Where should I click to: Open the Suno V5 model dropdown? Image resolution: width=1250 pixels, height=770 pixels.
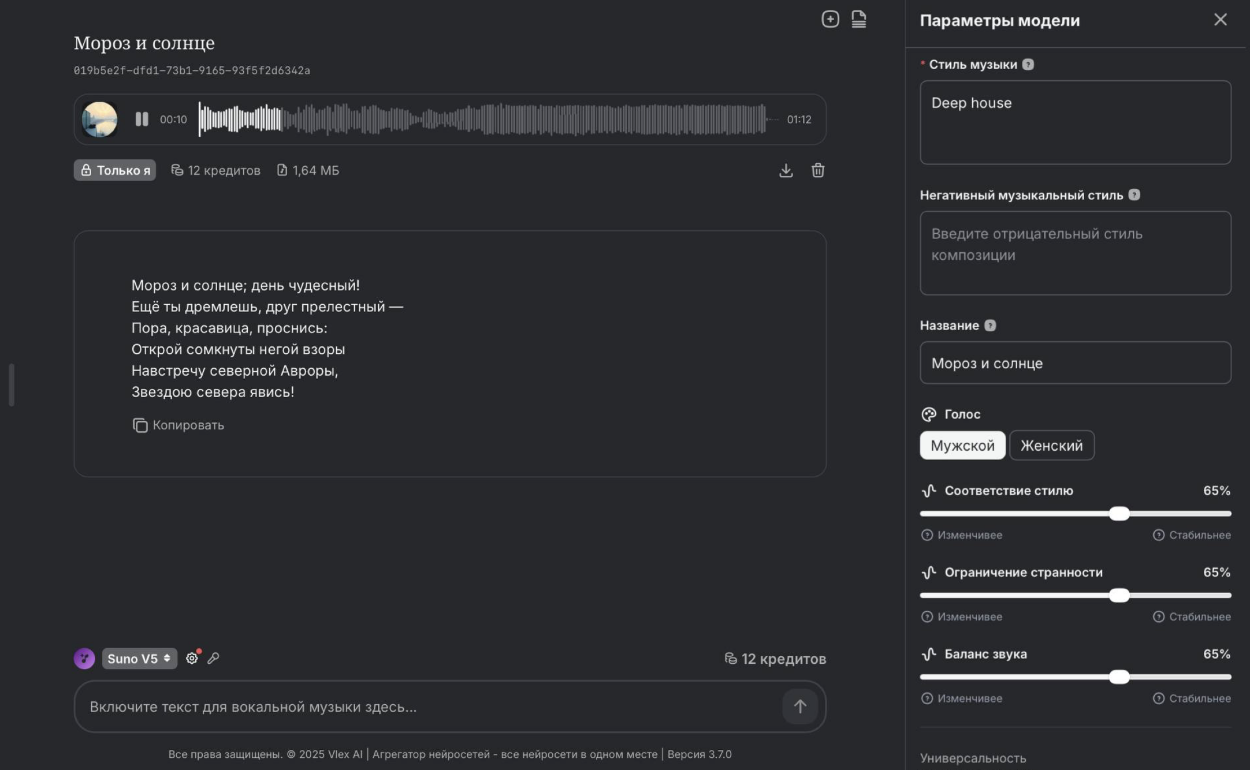click(x=139, y=659)
